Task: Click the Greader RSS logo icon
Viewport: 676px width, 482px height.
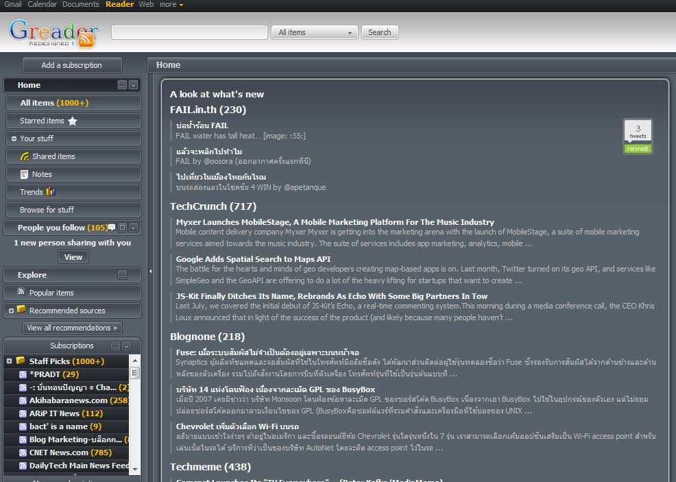Action: point(86,39)
